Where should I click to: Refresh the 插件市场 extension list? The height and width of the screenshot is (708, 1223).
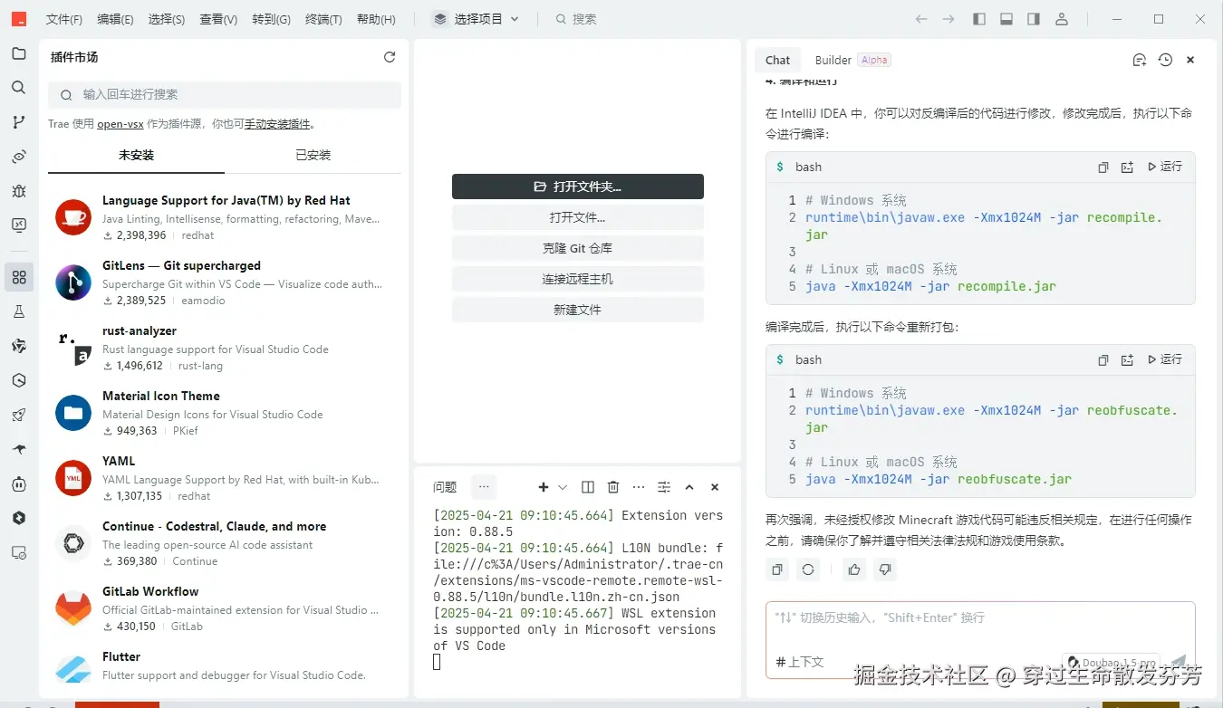(390, 56)
